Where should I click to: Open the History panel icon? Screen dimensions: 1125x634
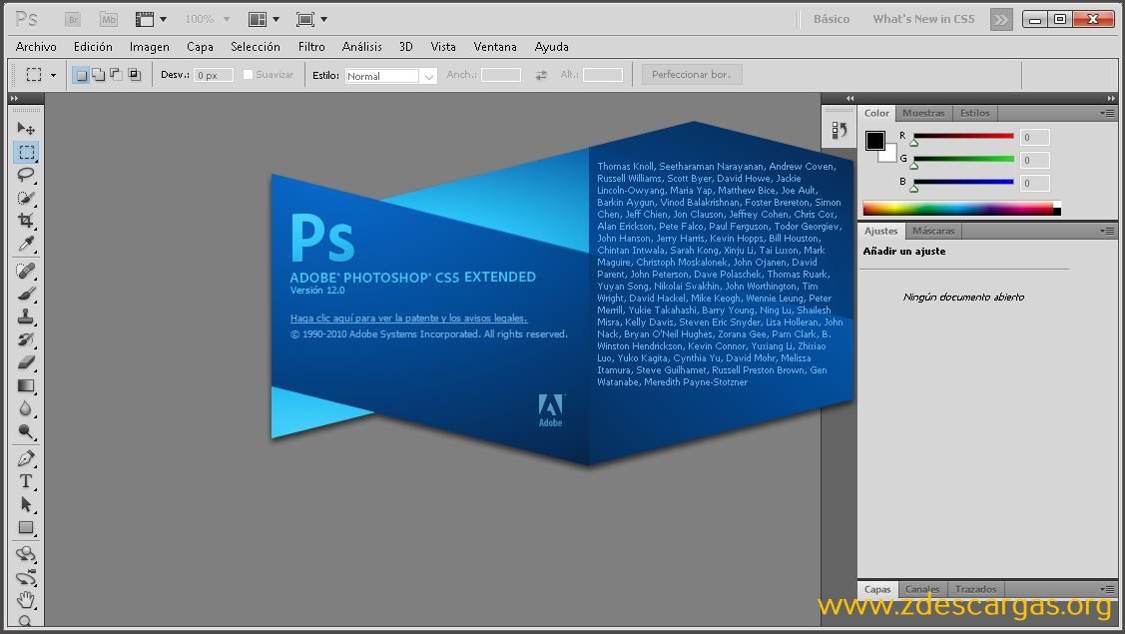[x=839, y=130]
